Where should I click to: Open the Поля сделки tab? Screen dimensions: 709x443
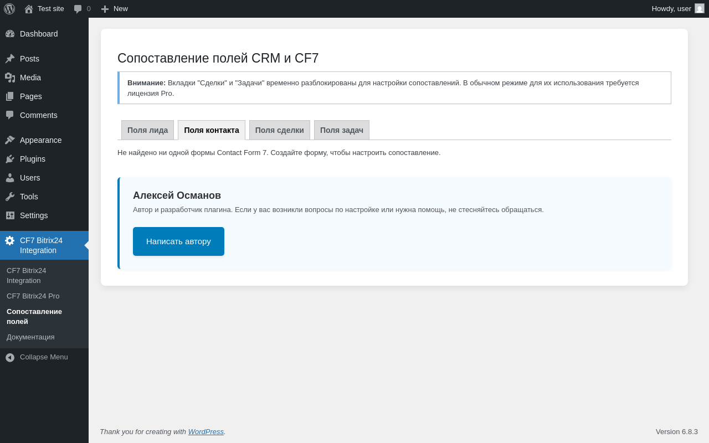click(x=280, y=130)
